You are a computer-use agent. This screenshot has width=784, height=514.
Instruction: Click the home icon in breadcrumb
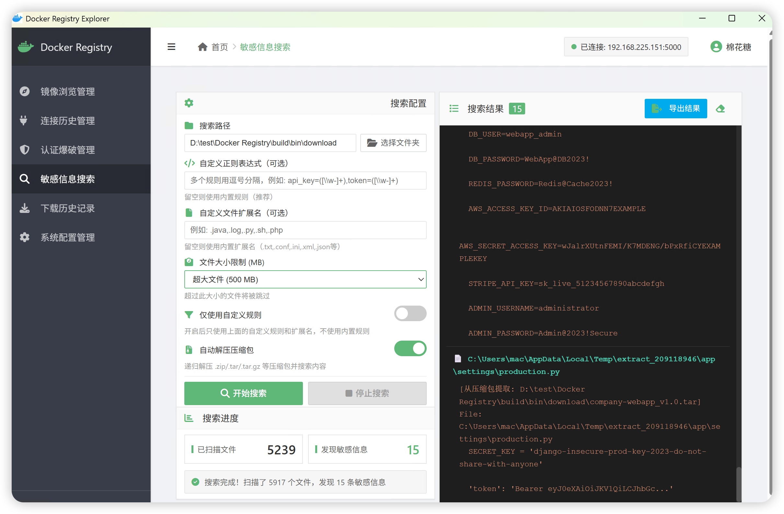[202, 47]
